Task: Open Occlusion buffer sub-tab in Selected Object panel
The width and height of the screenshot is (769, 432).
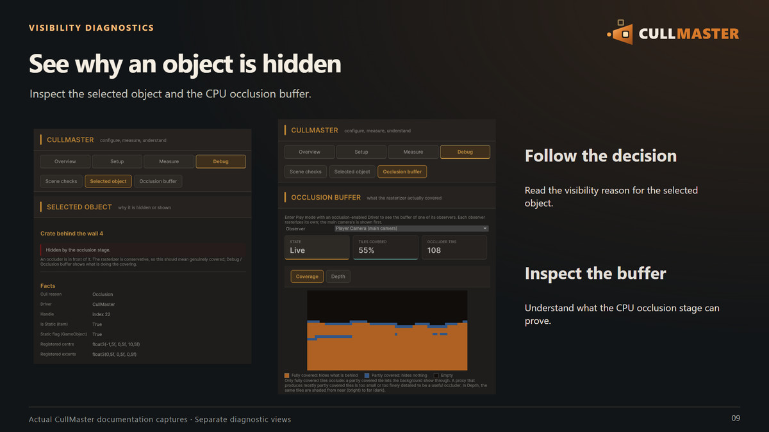Action: coord(158,181)
